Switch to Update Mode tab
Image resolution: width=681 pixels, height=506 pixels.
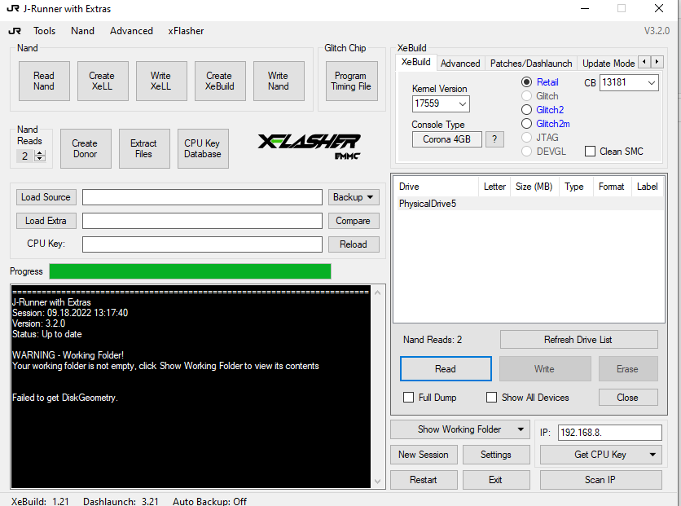pyautogui.click(x=608, y=64)
